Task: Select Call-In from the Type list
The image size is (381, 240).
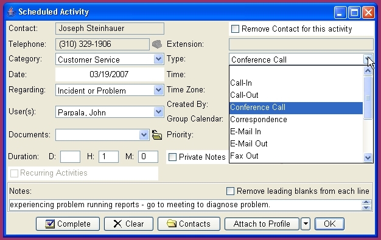Action: coord(296,83)
